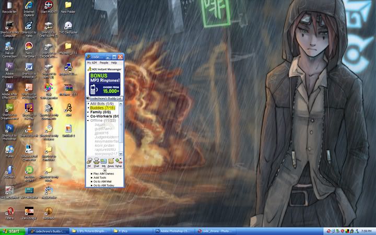Launch Internet Explorer desktop icon
The height and width of the screenshot is (235, 376).
pyautogui.click(x=29, y=9)
